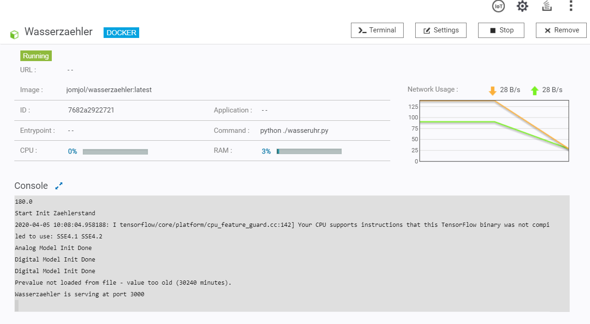Click the console line '180.0'
The image size is (590, 324).
[x=24, y=201]
